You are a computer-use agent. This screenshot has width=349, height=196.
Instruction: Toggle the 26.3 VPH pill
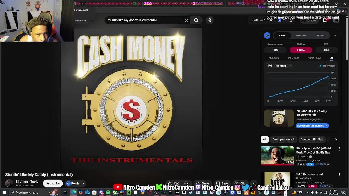pyautogui.click(x=327, y=50)
